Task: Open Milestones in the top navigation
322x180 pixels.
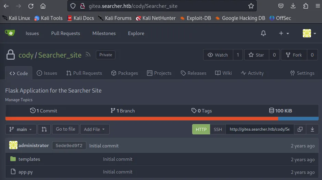Action: point(104,33)
